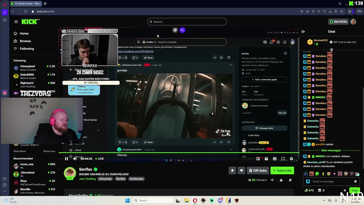Open the Opera sidebar history clock icon
Screen dimensions: 364x205
(5, 185)
